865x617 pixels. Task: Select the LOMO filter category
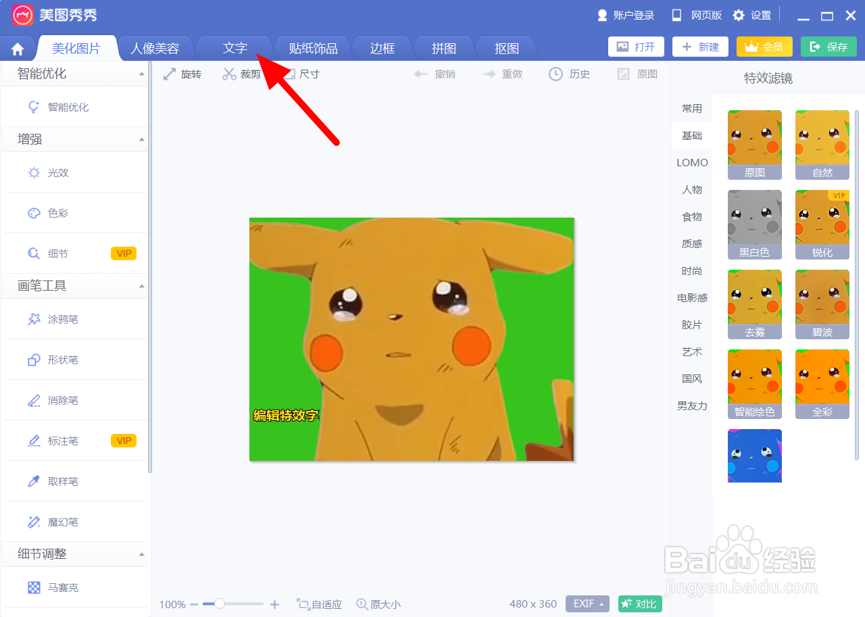(692, 162)
